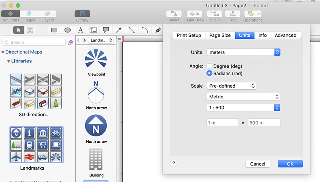
Task: Open the Pre-defined scale dropdown
Action: 231,86
